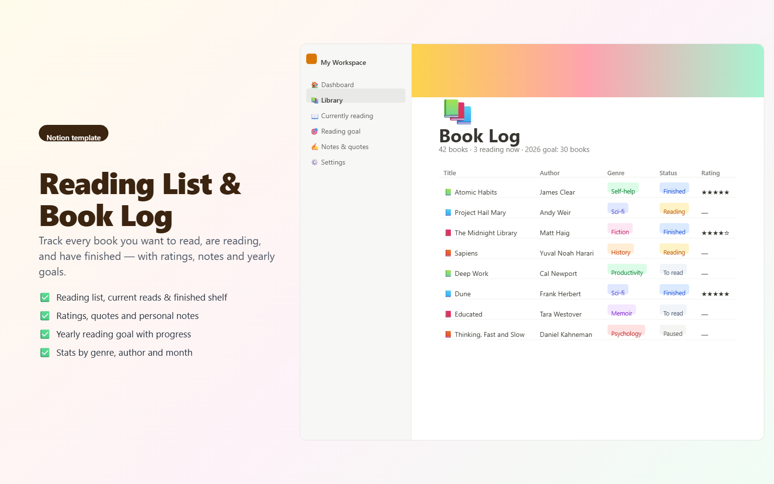Click the gradient cover banner
The image size is (774, 484).
pyautogui.click(x=588, y=71)
